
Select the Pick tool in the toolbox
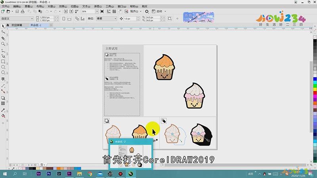coord(3,26)
